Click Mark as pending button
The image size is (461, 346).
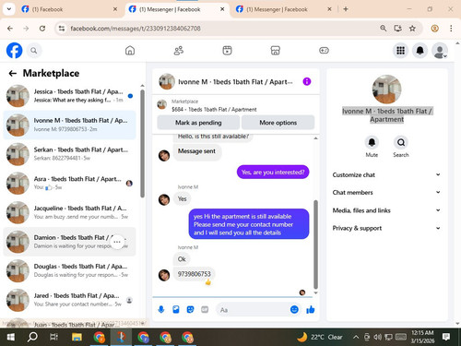tap(198, 123)
